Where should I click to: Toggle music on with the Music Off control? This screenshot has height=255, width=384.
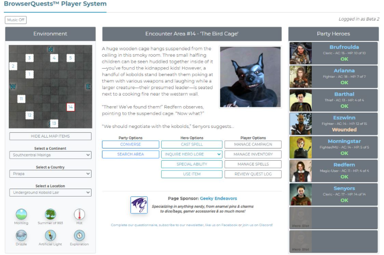click(x=15, y=20)
